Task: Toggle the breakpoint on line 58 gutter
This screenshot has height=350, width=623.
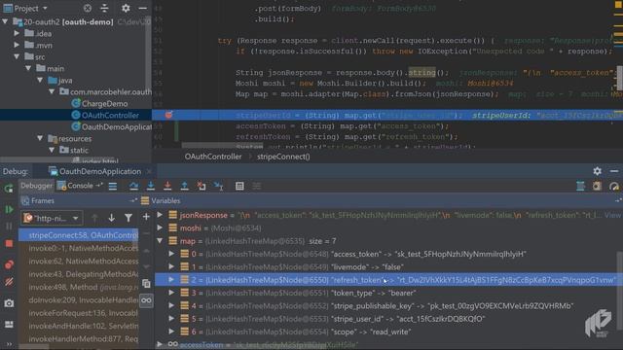Action: coord(168,115)
